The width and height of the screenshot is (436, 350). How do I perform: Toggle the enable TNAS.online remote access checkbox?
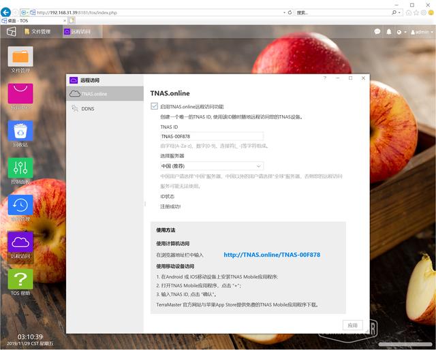point(155,106)
